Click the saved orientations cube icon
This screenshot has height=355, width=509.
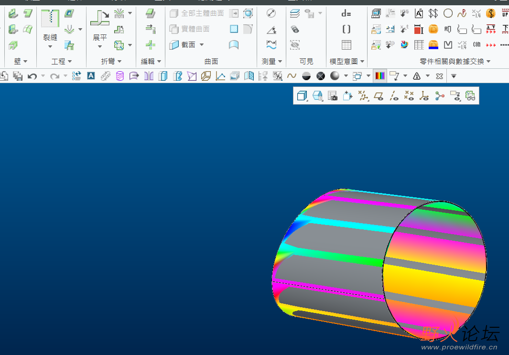click(x=317, y=96)
